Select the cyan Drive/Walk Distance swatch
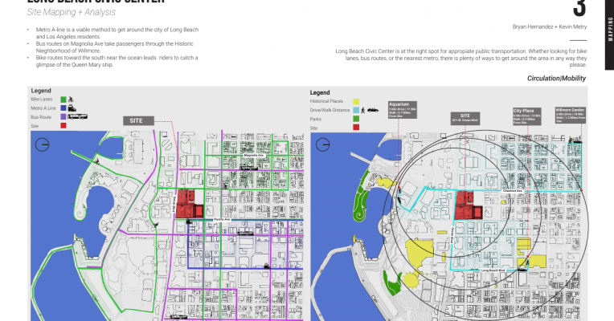 (355, 108)
